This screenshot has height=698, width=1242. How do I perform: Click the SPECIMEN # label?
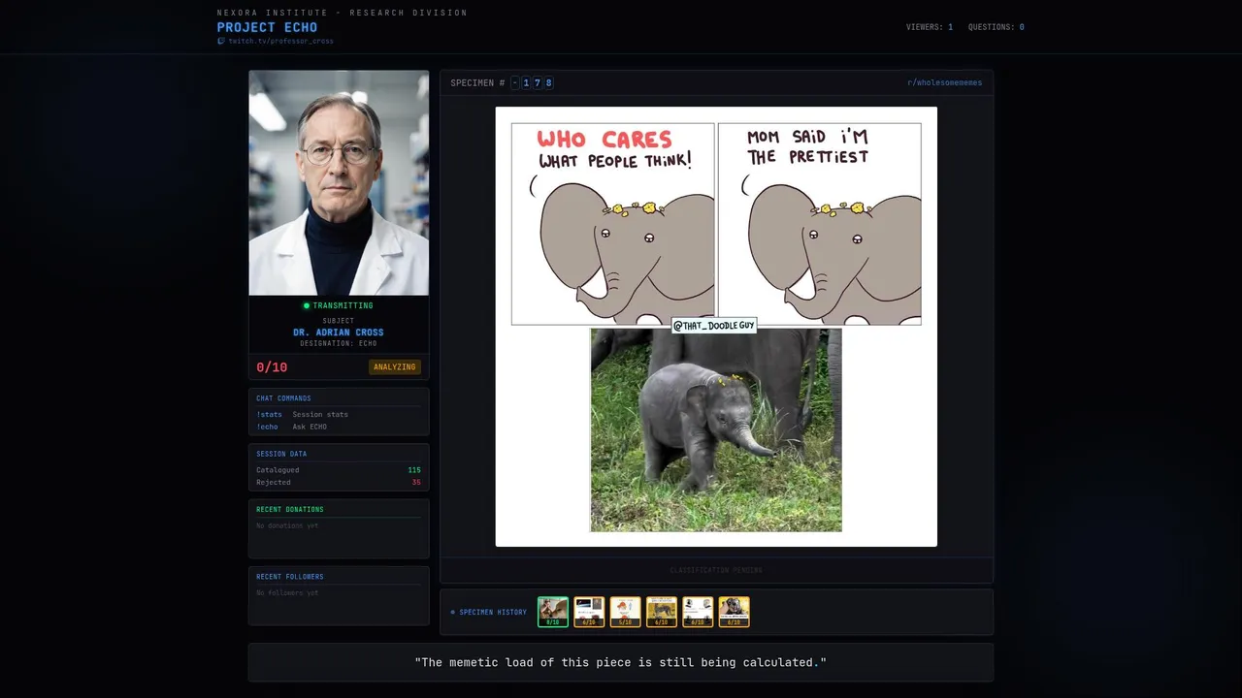tap(478, 83)
